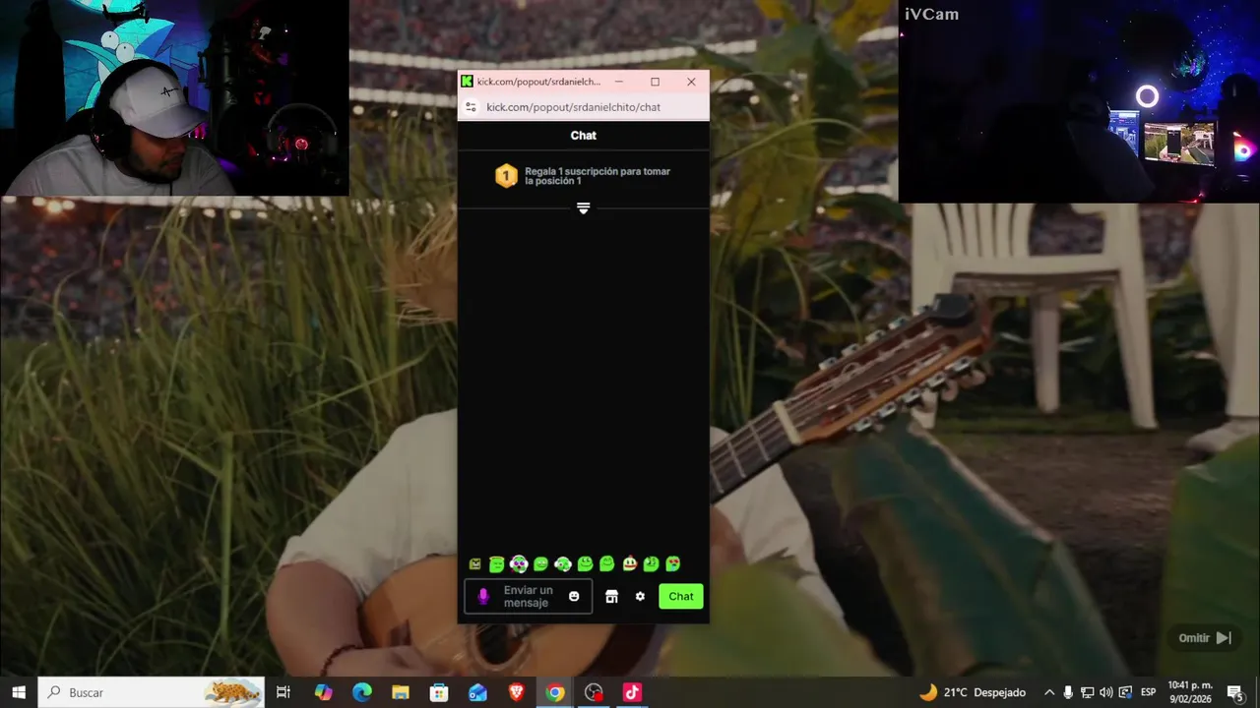Click 'Regala 1 suscripción para tomar la posición 1'

[x=598, y=176]
